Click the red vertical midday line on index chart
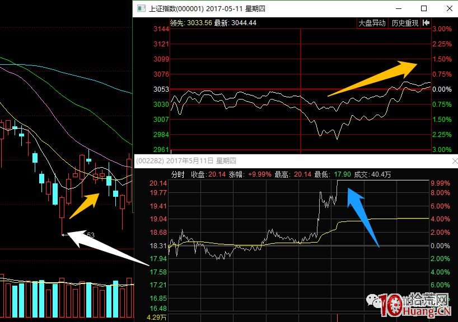This screenshot has width=458, height=322. 301,91
